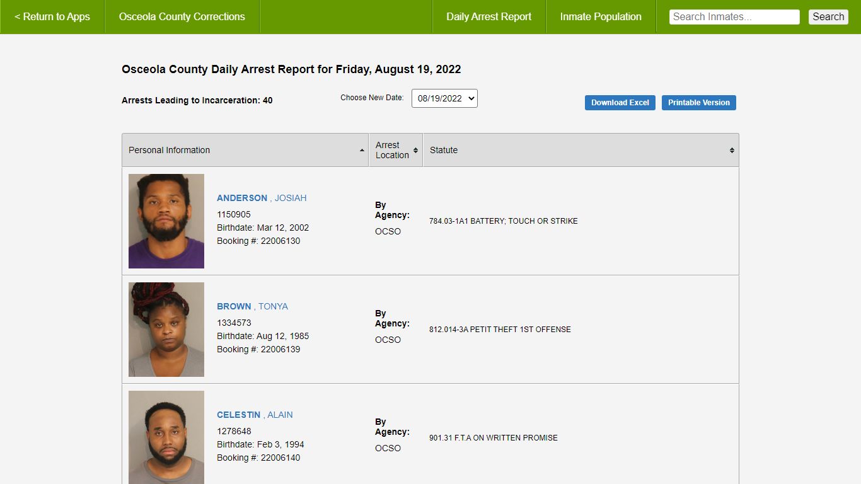Select birthdate 'Feb 3, 1994'
This screenshot has width=861, height=484.
(x=280, y=444)
